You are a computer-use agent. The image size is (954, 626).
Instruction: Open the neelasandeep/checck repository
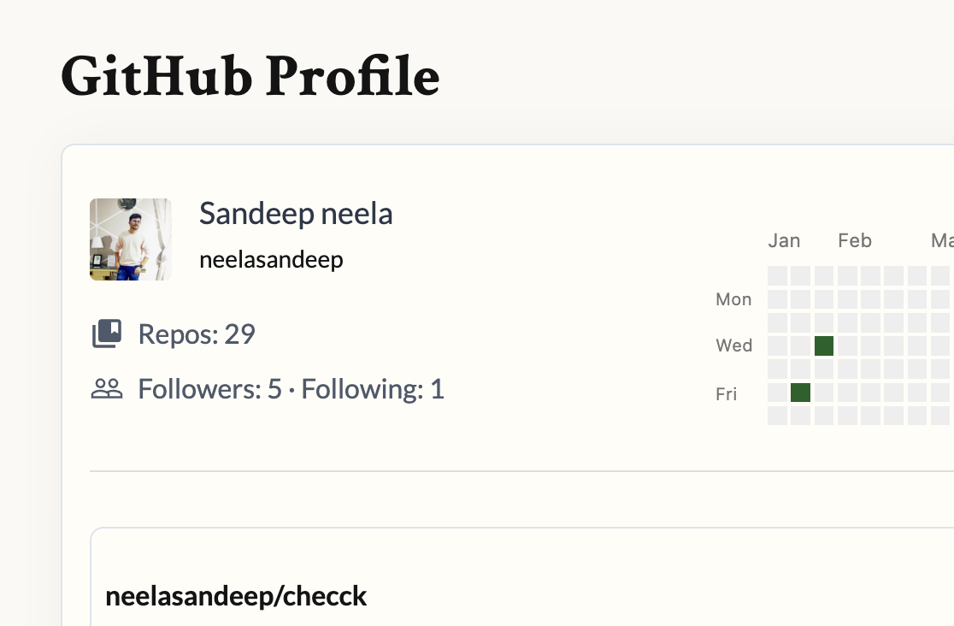(236, 596)
